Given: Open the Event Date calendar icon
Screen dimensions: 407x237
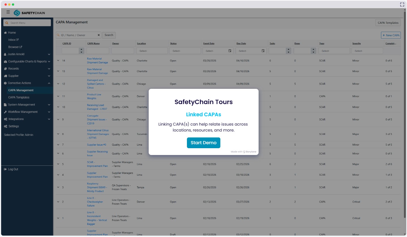Looking at the screenshot, I should coord(230,51).
